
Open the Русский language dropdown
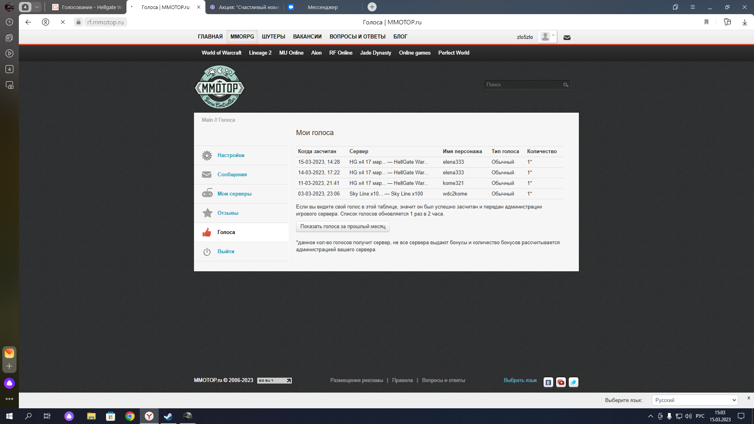tap(695, 400)
